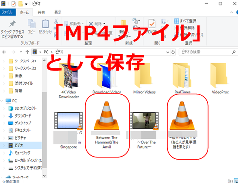Click すべて選択 select all
Image resolution: width=238 pixels, height=183 pixels.
[185, 21]
